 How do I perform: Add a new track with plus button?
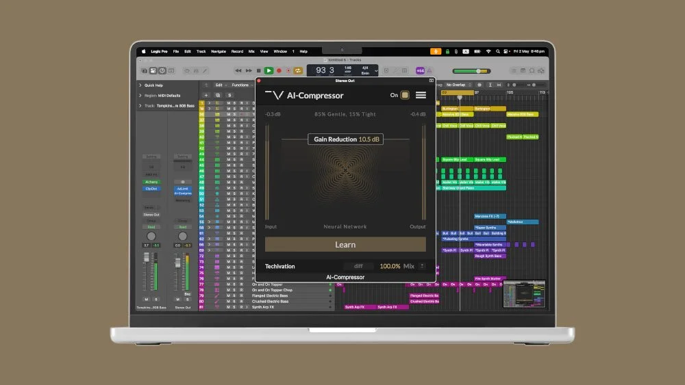tap(206, 95)
